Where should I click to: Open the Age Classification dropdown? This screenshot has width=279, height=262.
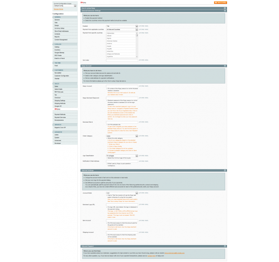coord(122,156)
